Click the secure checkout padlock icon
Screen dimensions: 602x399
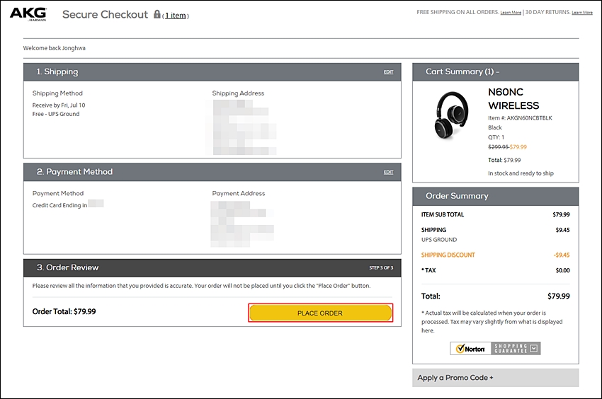(157, 14)
